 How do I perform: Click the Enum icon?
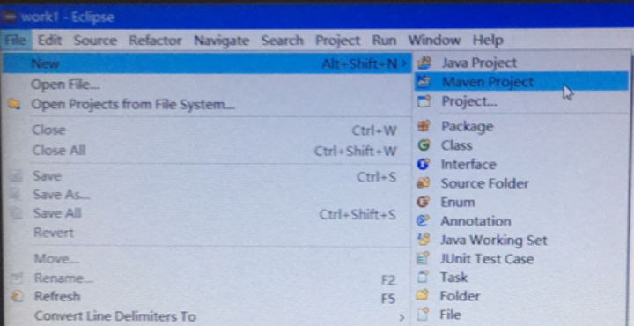coord(423,202)
